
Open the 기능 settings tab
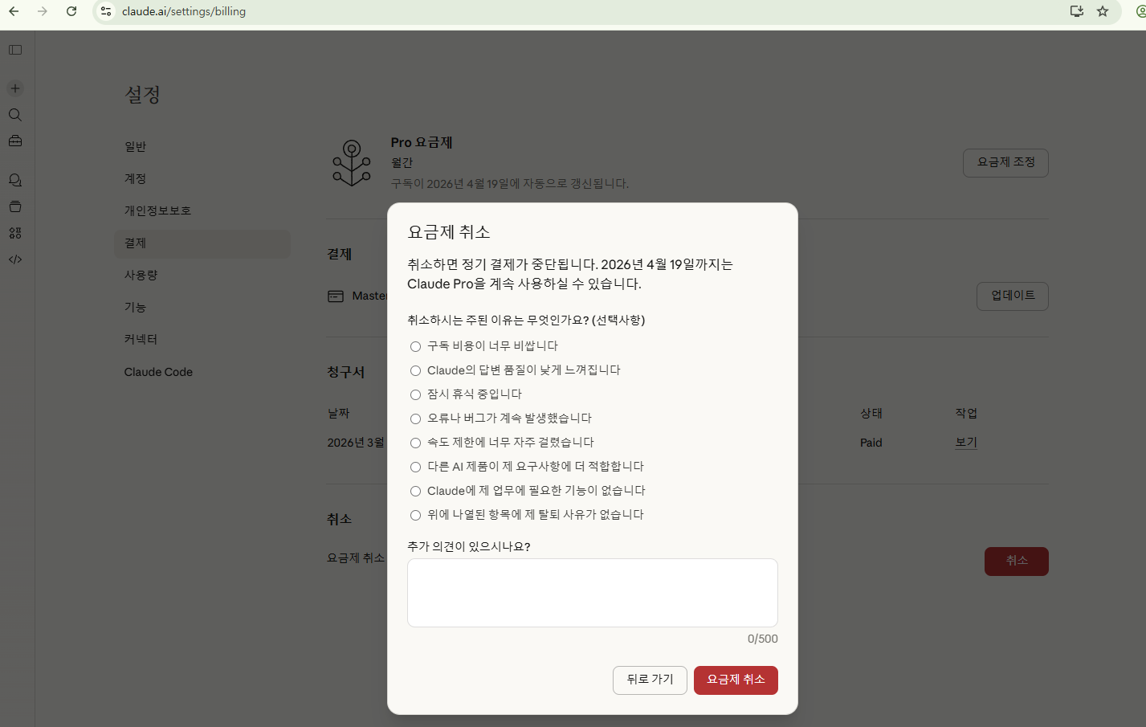202,308
